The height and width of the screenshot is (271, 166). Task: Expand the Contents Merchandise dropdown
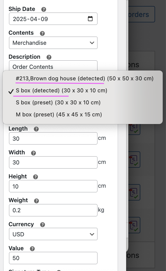53,43
